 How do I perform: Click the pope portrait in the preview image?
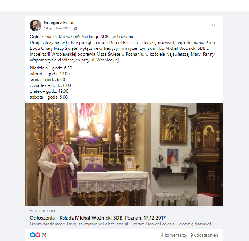(173, 157)
